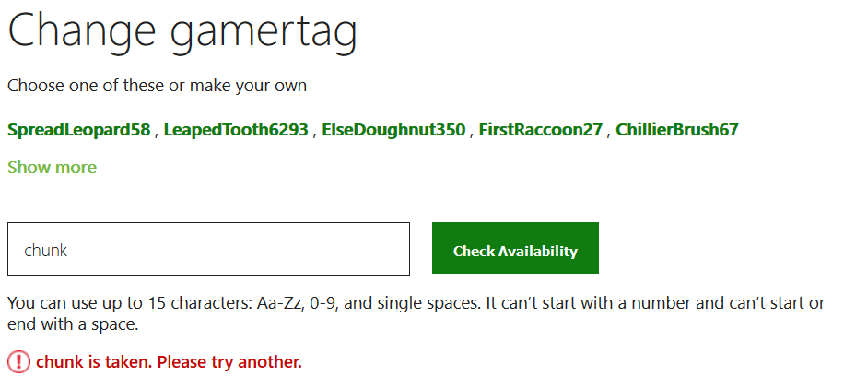Select the ElseDoughnut350 suggested gamertag
The width and height of the screenshot is (844, 388).
[393, 130]
